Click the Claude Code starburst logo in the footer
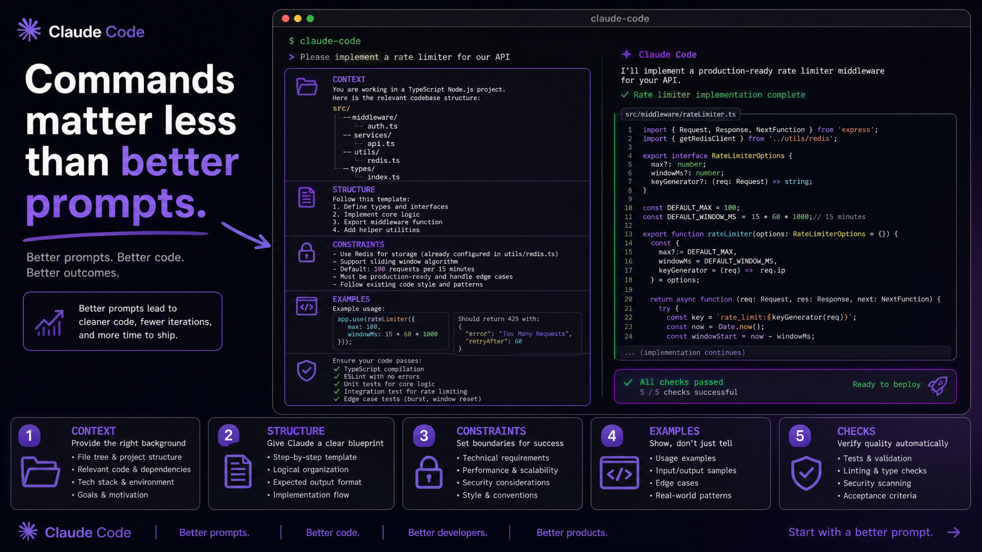This screenshot has height=552, width=982. click(28, 531)
